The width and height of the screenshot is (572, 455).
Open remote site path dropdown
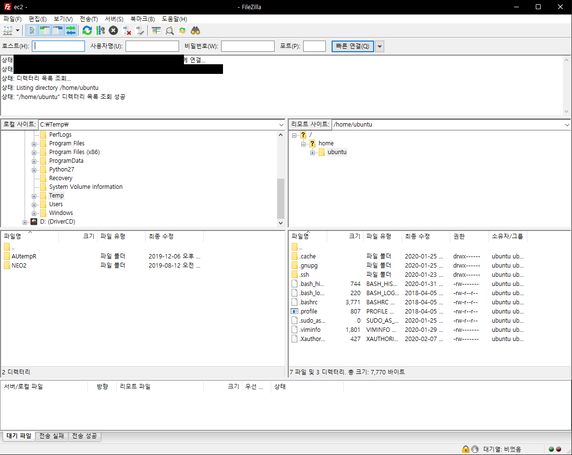point(567,125)
